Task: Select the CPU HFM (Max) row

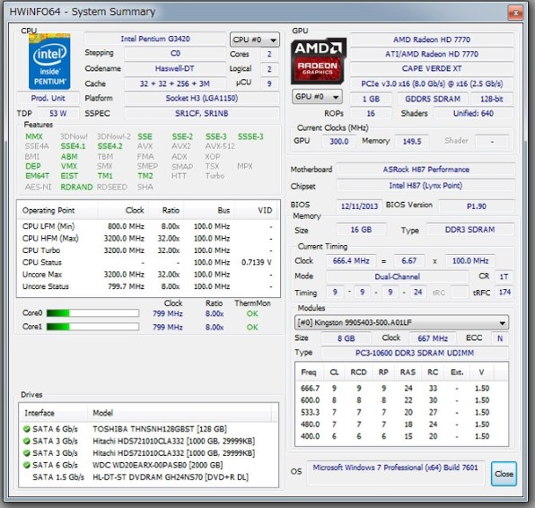Action: [x=148, y=239]
